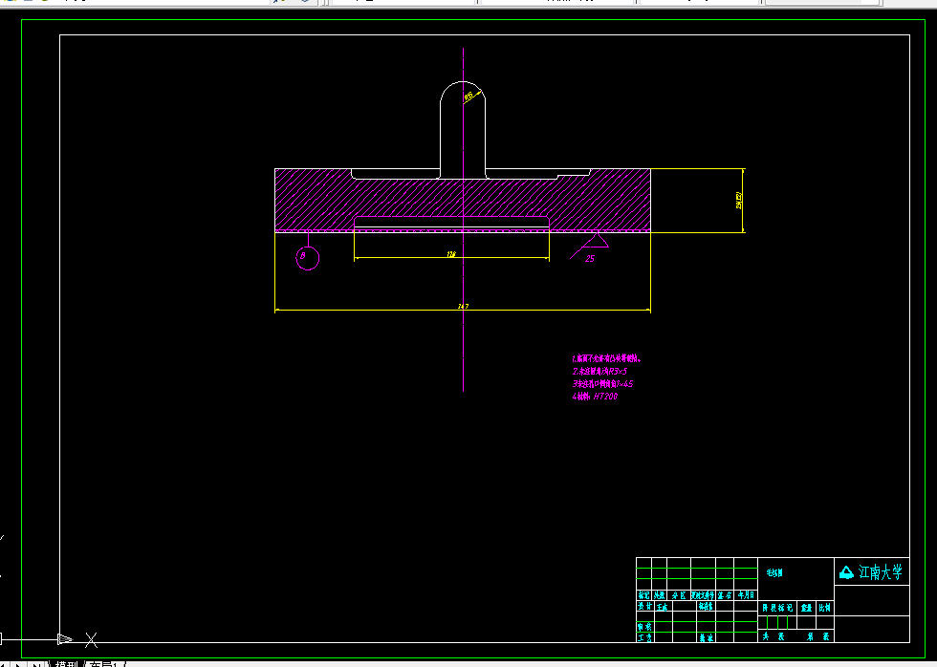Click the 设计 cell in title block
937x667 pixels.
click(x=644, y=606)
